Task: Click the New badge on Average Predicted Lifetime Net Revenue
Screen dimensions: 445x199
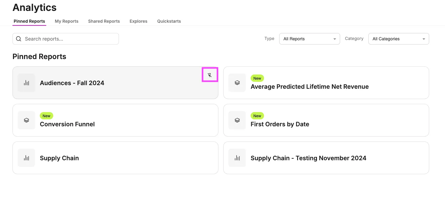Action: point(257,78)
